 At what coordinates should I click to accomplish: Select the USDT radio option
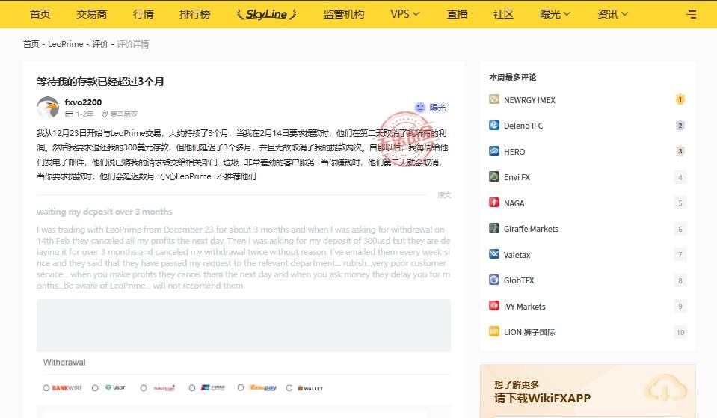(95, 388)
